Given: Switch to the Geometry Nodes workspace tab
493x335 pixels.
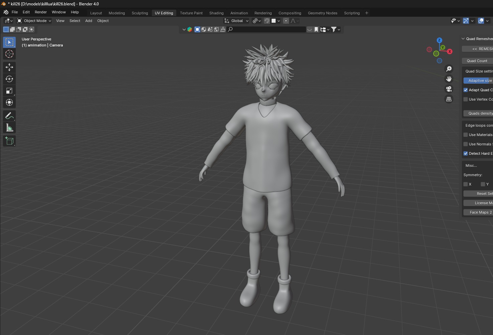Looking at the screenshot, I should 322,13.
